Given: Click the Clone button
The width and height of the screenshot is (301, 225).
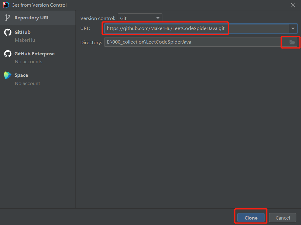Looking at the screenshot, I should point(251,218).
